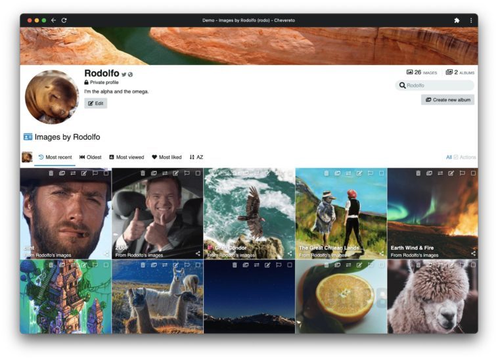498x360 pixels.
Task: Open the browser extensions puzzle icon
Action: click(x=457, y=20)
